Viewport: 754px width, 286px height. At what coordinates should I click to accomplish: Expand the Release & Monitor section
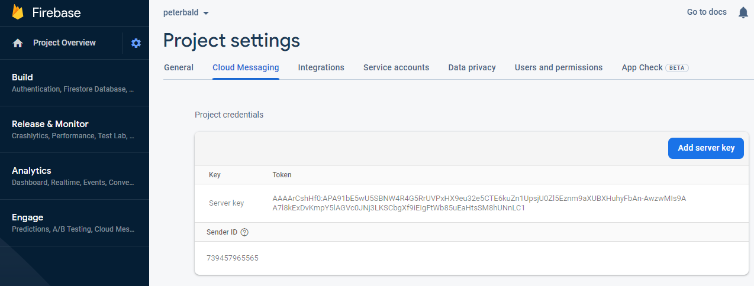[x=75, y=129]
